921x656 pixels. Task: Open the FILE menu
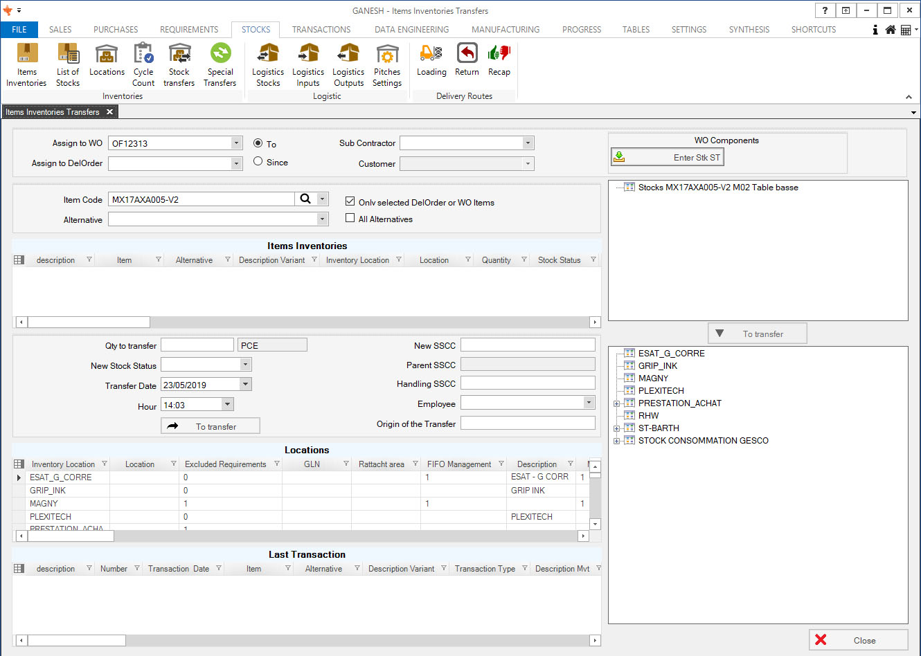19,30
